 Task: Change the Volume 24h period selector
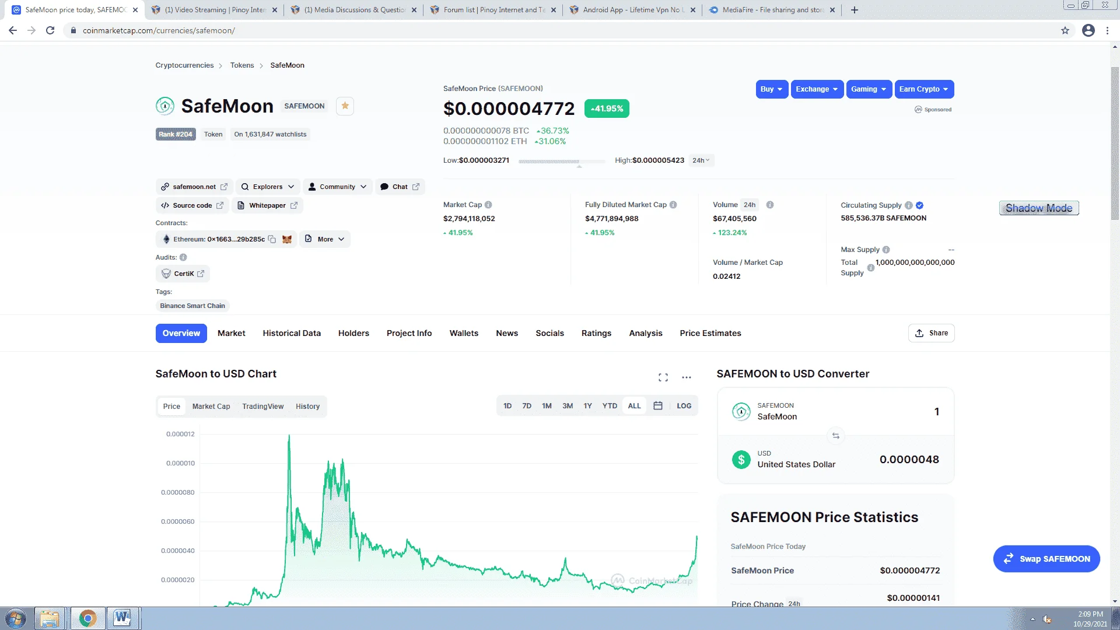point(750,205)
